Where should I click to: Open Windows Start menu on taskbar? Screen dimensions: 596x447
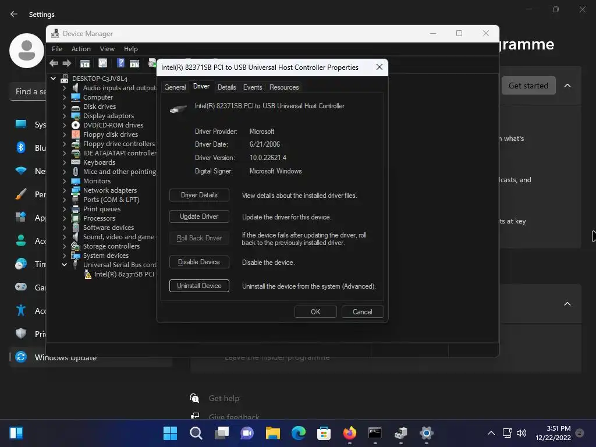click(170, 433)
